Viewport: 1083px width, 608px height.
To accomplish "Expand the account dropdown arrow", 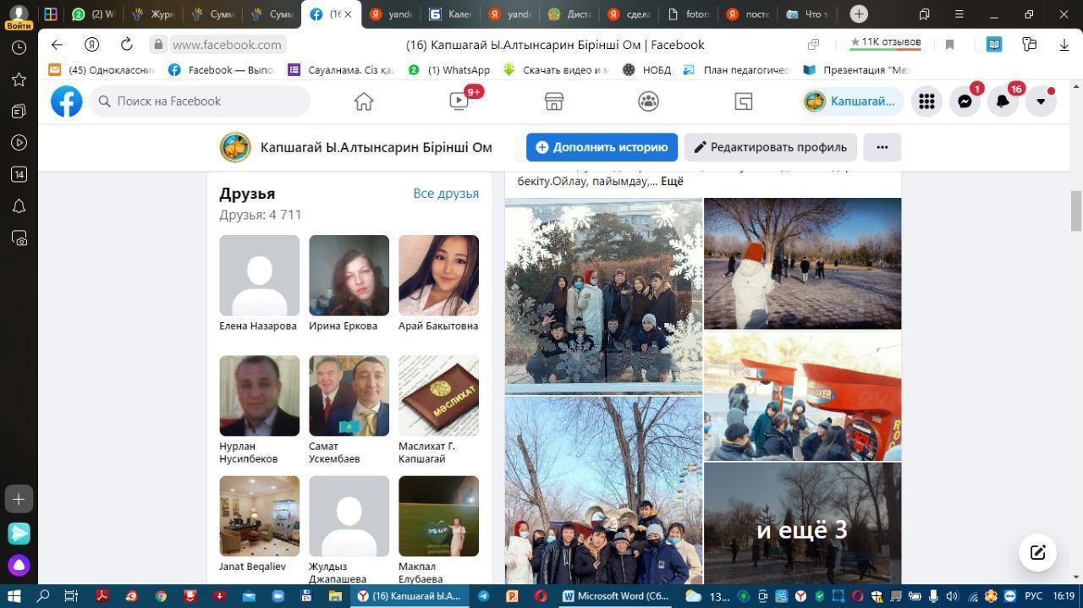I will [x=1041, y=101].
